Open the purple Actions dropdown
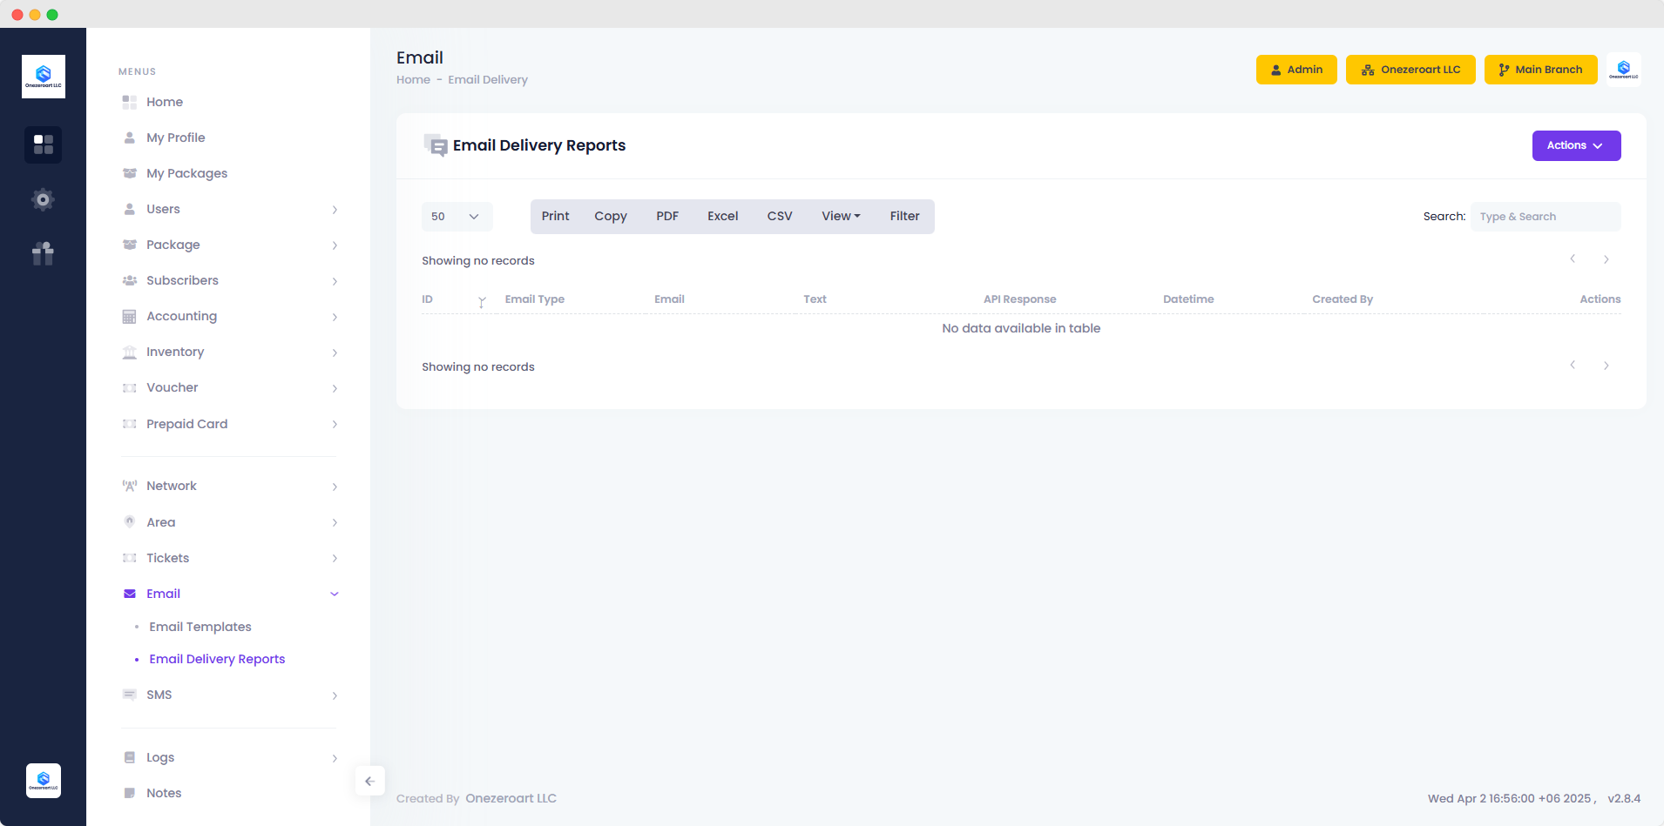 (x=1576, y=145)
